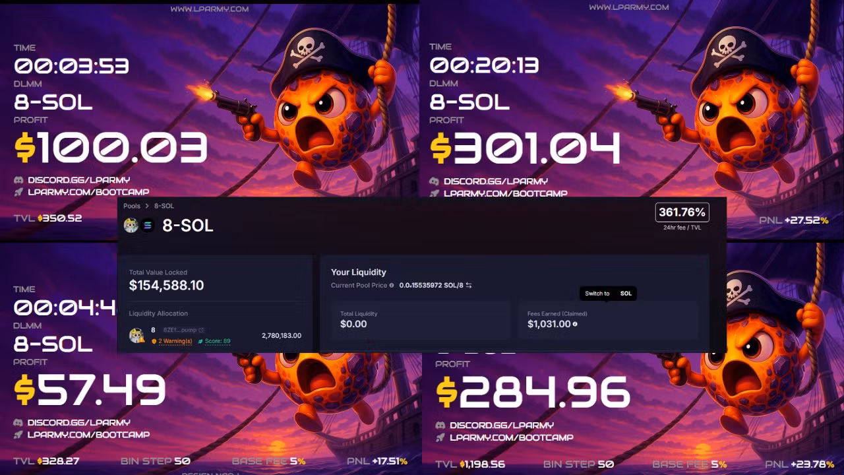This screenshot has height=475, width=844.
Task: Open the 2 Warning(s) link
Action: pos(175,341)
